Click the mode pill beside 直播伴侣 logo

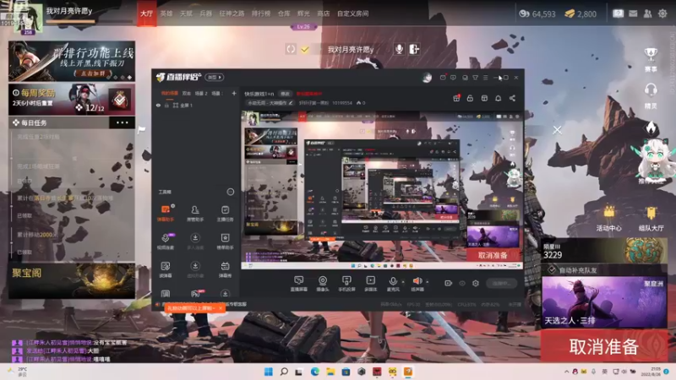pyautogui.click(x=215, y=77)
